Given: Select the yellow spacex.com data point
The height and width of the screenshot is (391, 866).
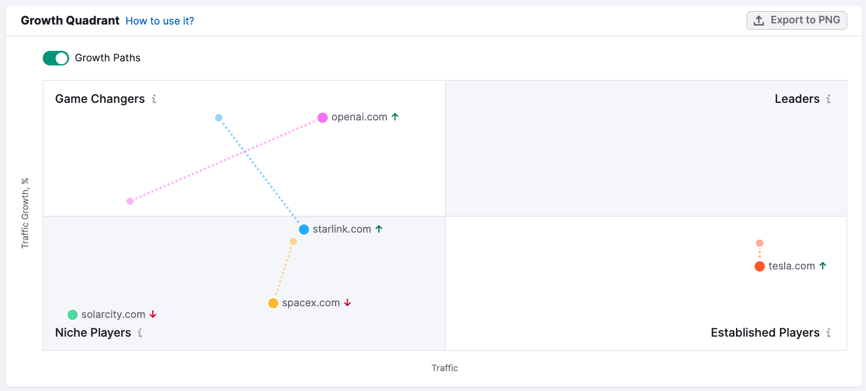Looking at the screenshot, I should coord(273,303).
